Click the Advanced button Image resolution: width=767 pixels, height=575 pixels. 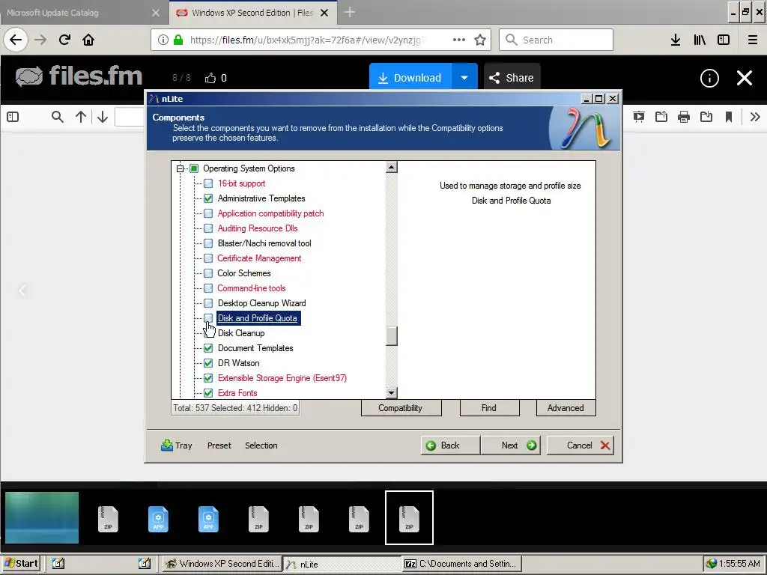coord(566,408)
